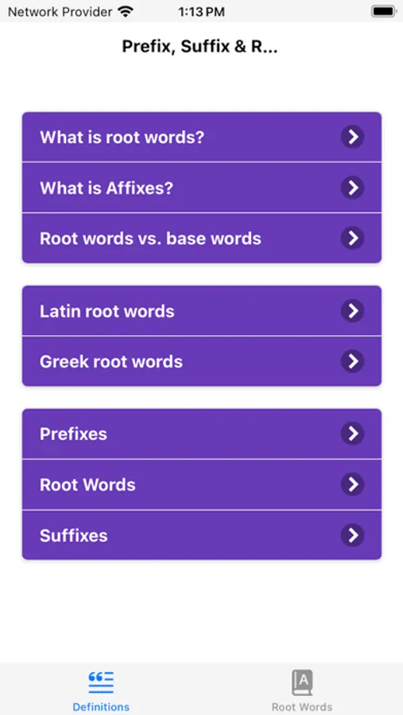Tap the arrow icon in the Suffixes row
Image resolution: width=403 pixels, height=715 pixels.
[x=352, y=535]
